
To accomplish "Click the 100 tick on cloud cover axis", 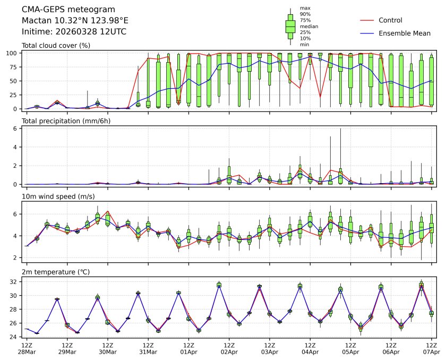I will [x=14, y=53].
